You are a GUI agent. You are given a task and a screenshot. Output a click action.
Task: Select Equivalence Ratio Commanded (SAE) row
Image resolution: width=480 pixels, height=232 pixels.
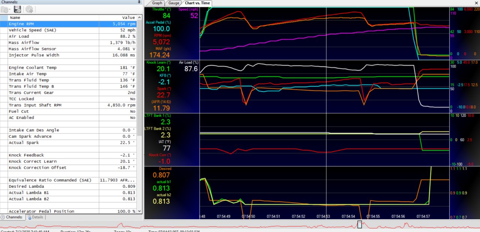click(x=69, y=180)
